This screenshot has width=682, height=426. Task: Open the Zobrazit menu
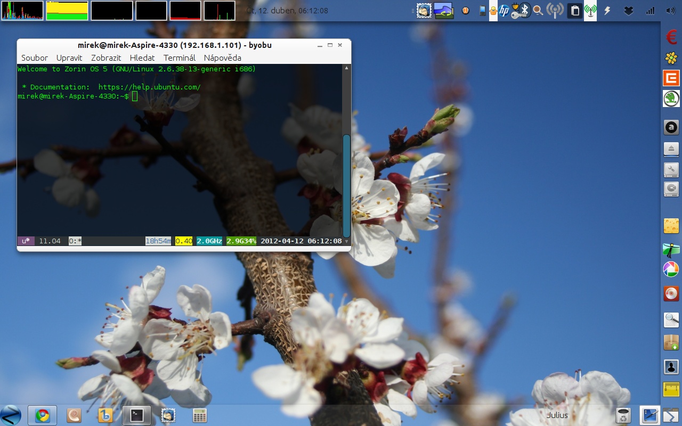pos(106,58)
